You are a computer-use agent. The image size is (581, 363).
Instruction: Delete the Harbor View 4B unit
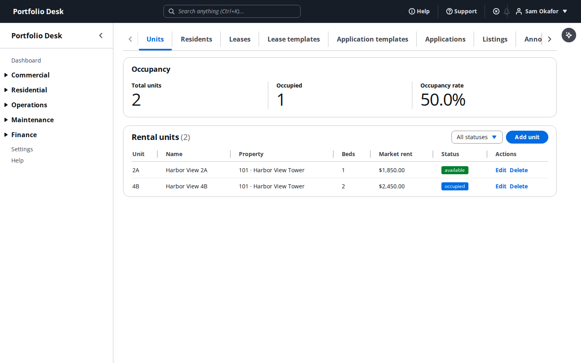[519, 186]
